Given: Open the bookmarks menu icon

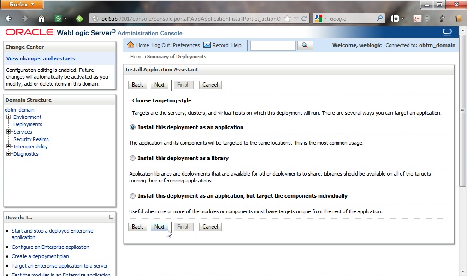Looking at the screenshot, I should pyautogui.click(x=395, y=18).
